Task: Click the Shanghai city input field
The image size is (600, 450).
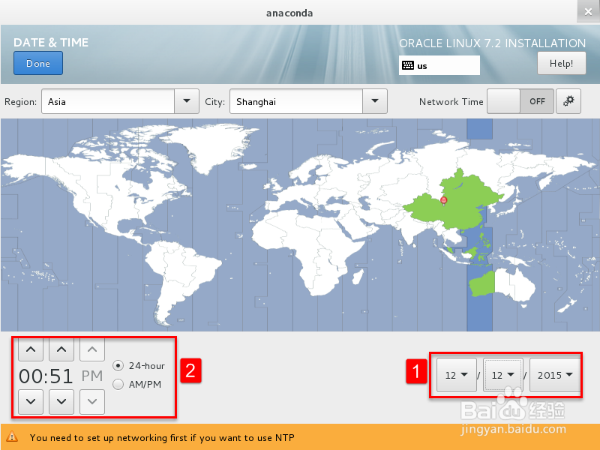Action: 296,101
